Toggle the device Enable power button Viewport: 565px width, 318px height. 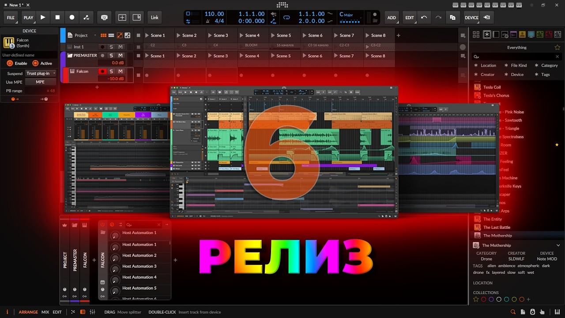(x=10, y=63)
